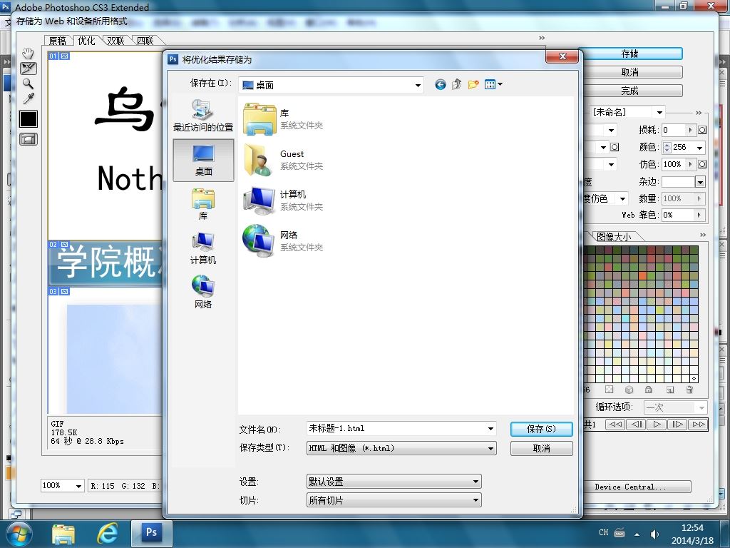Select Computer (计算机) in places sidebar
Screen dimensions: 730x548
pos(203,248)
